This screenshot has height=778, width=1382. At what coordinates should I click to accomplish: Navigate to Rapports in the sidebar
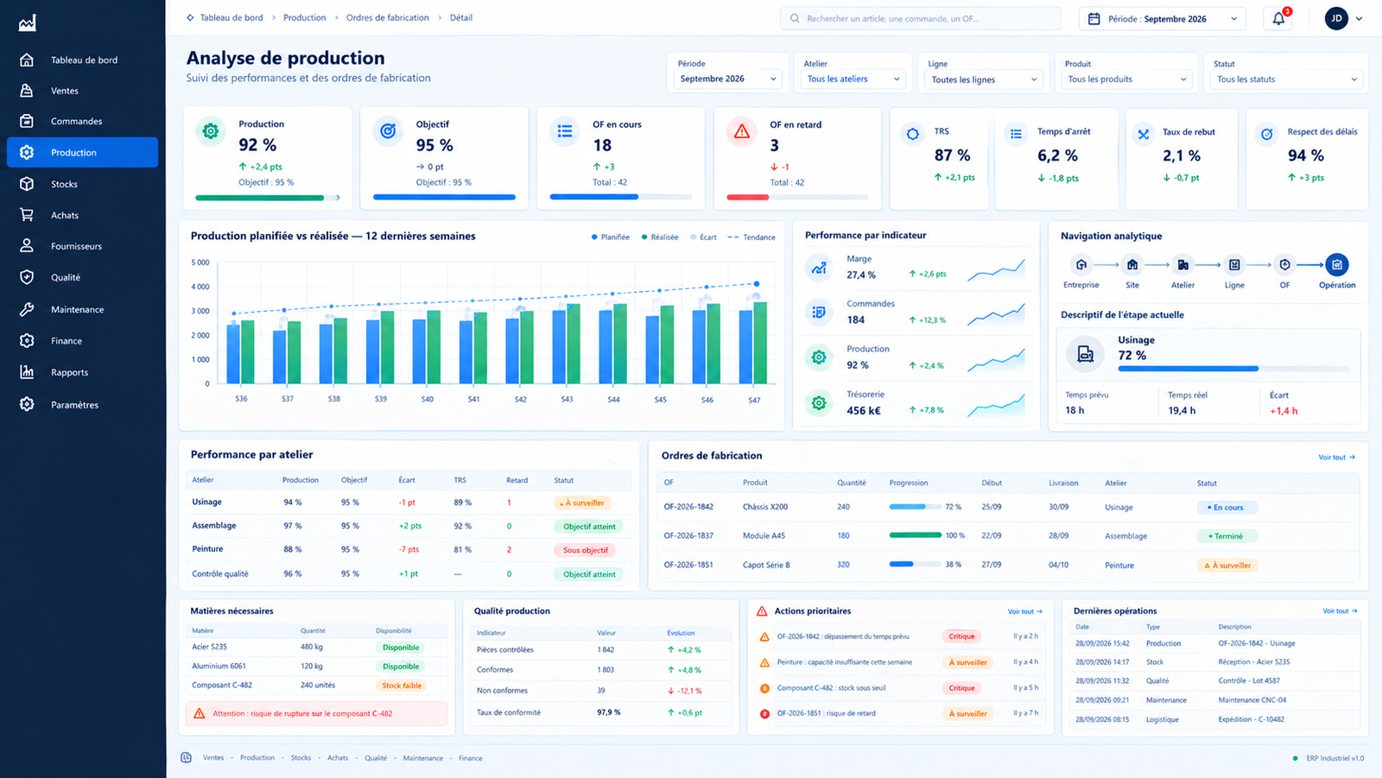(x=83, y=372)
